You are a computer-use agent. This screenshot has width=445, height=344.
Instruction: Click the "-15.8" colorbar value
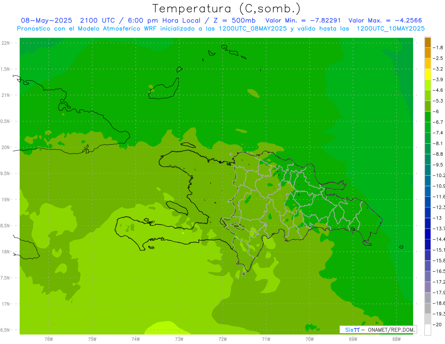439,261
